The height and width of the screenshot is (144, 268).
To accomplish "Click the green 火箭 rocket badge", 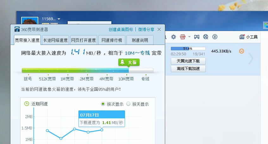I will click(x=129, y=62).
